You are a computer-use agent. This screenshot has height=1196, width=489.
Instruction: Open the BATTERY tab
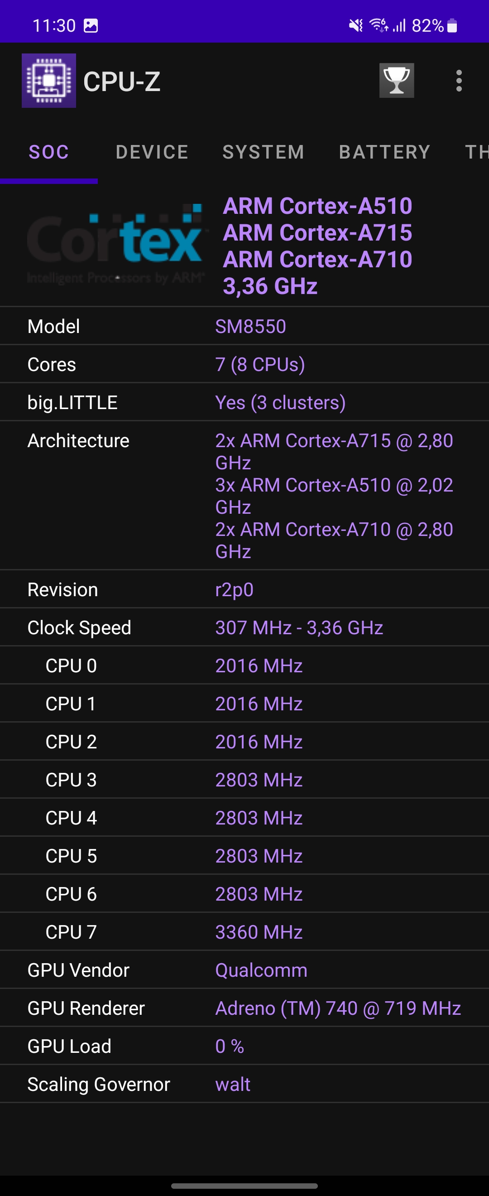click(384, 152)
